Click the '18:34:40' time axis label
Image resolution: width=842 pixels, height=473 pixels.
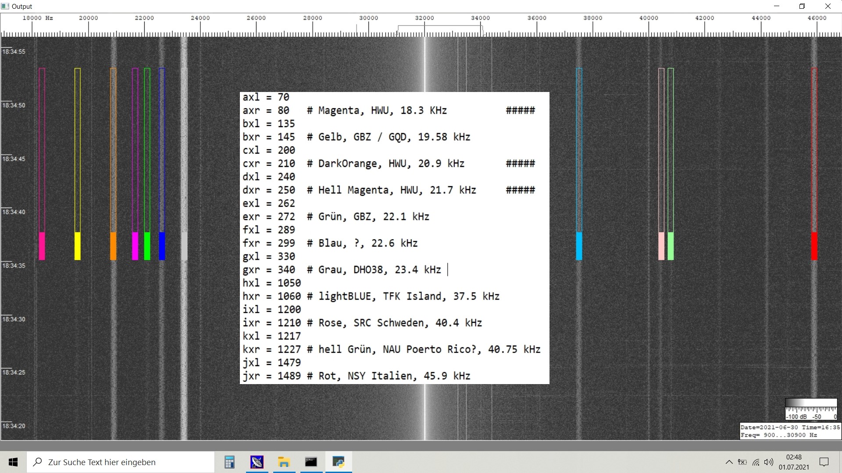(14, 212)
